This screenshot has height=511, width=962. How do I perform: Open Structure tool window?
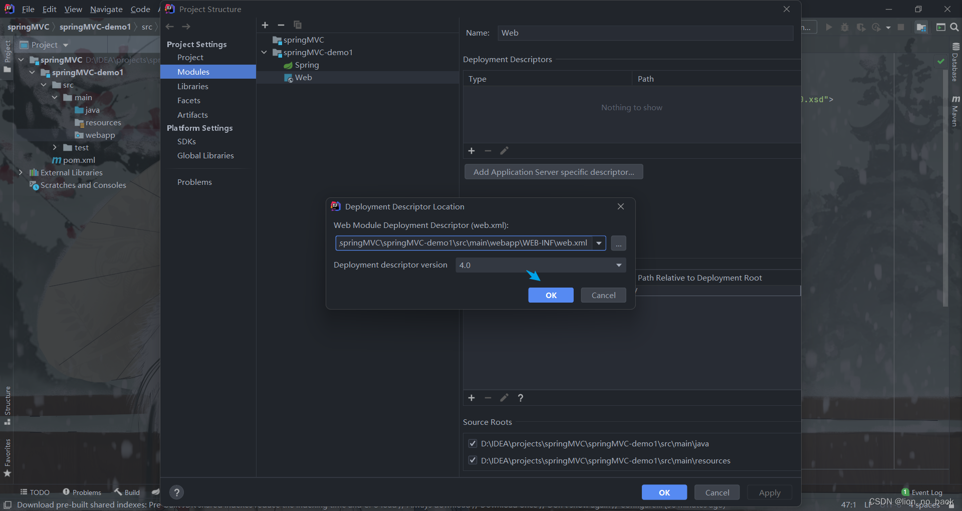[8, 405]
